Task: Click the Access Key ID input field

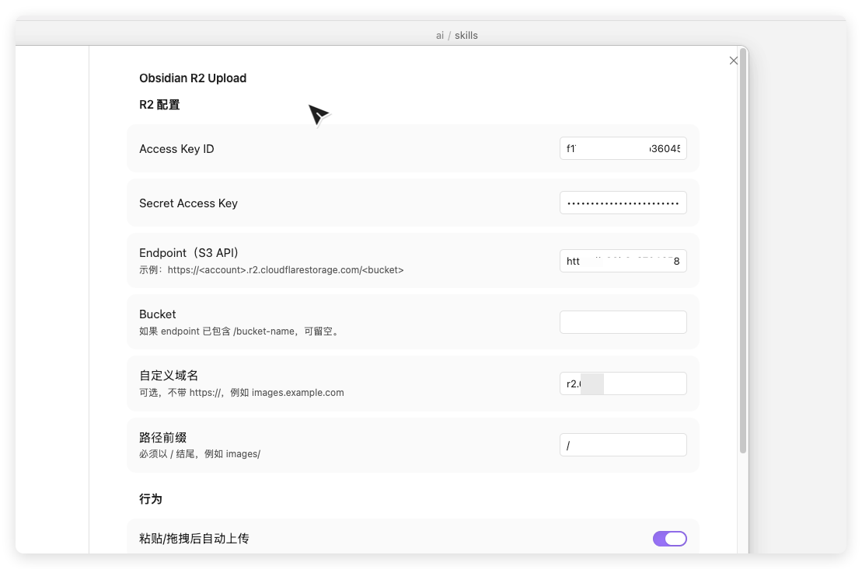Action: pos(623,149)
